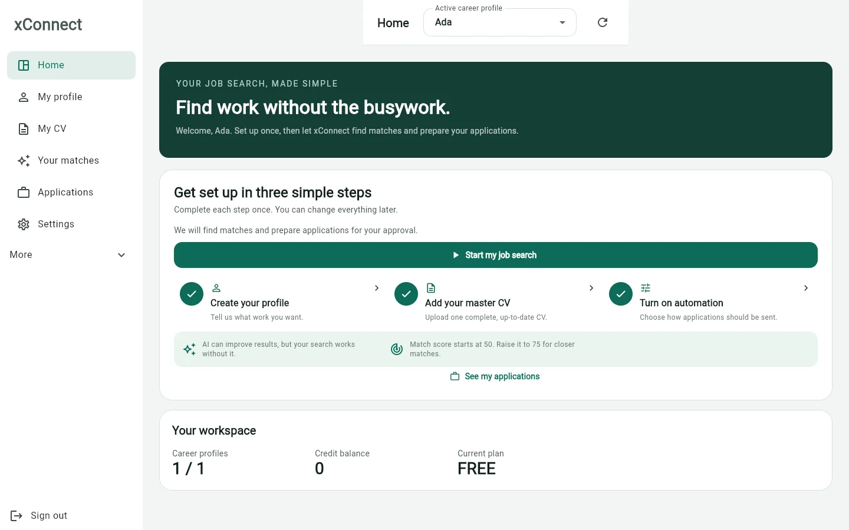Open Applications from the sidebar
Image resolution: width=849 pixels, height=530 pixels.
click(x=71, y=193)
